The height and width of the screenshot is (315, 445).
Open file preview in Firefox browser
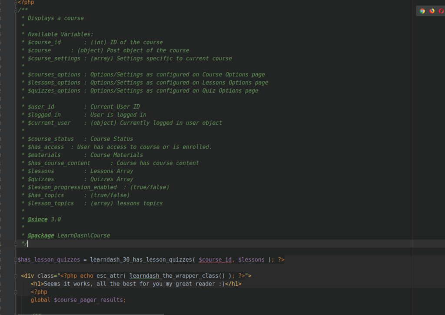[432, 11]
